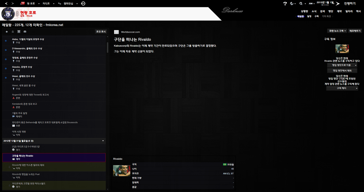
Task: Click the envelope icon in inbox toolbar
Action: coord(25,32)
